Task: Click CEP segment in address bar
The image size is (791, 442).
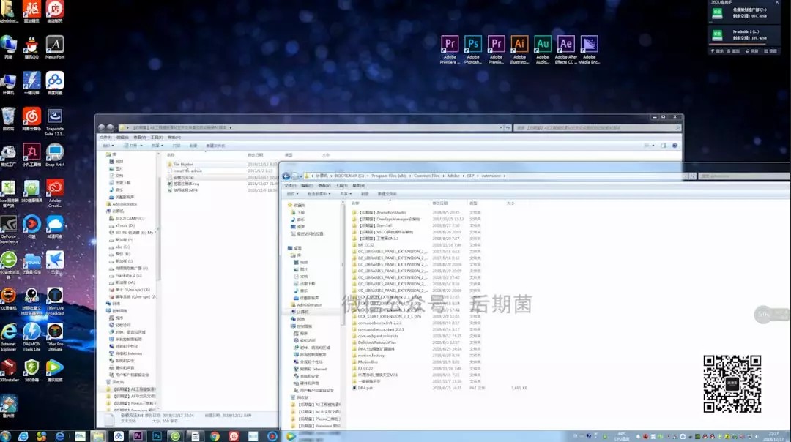Action: click(x=472, y=176)
